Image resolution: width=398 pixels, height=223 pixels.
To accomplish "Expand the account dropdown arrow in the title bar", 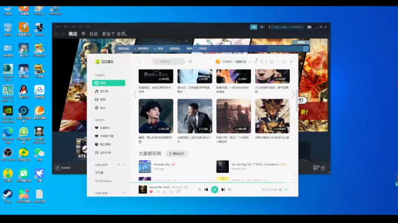I will pyautogui.click(x=250, y=61).
